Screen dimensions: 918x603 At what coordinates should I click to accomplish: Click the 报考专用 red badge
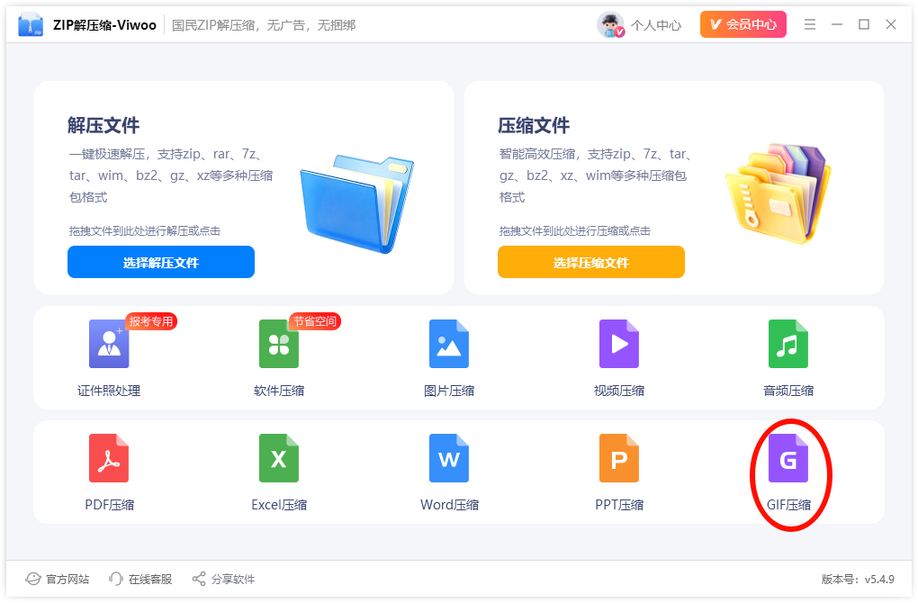151,321
